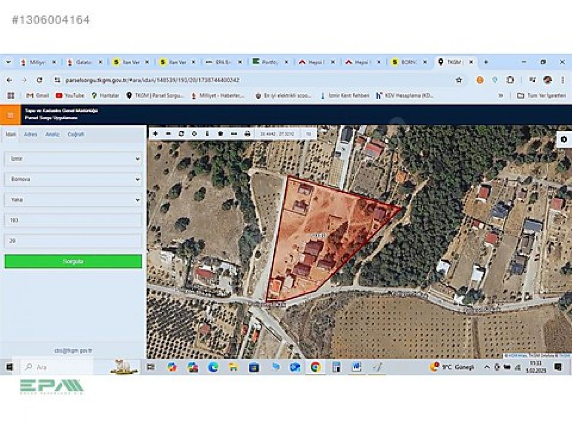The image size is (572, 429).
Task: Expand the Yaka neighborhood dropdown
Action: (x=73, y=200)
